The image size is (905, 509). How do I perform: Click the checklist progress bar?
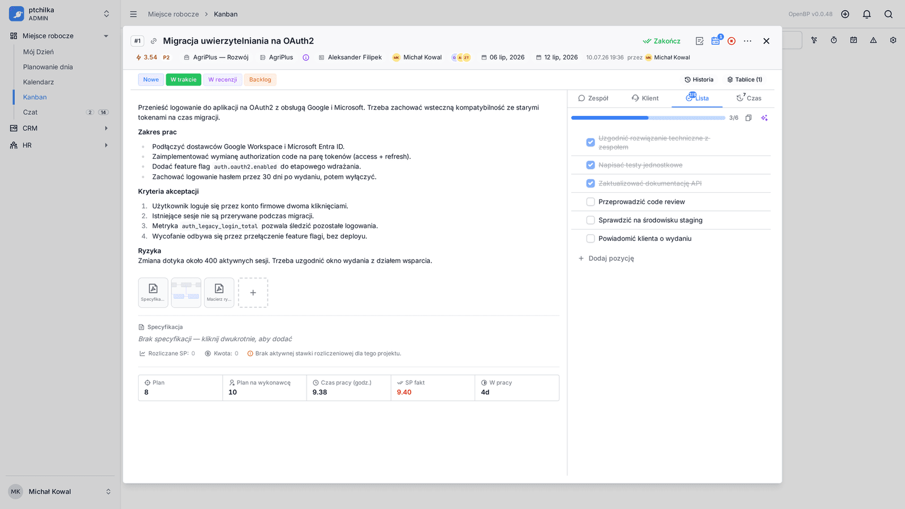pyautogui.click(x=648, y=118)
